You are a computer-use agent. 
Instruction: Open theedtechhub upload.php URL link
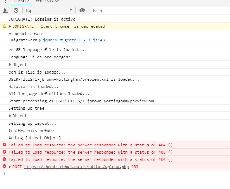(76, 167)
